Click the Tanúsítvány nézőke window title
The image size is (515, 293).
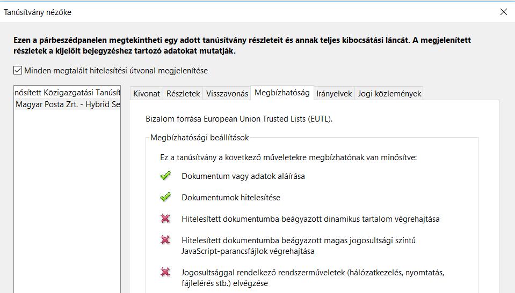(x=38, y=12)
